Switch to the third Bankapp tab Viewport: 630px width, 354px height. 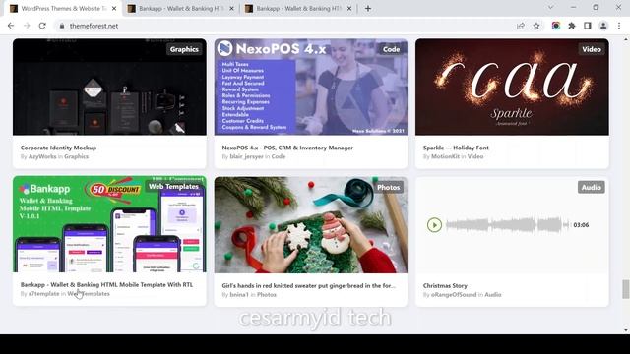coord(298,9)
